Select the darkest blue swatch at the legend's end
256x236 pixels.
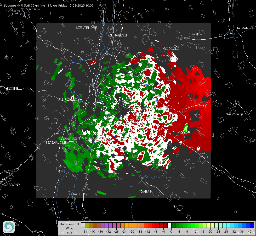point(252,225)
